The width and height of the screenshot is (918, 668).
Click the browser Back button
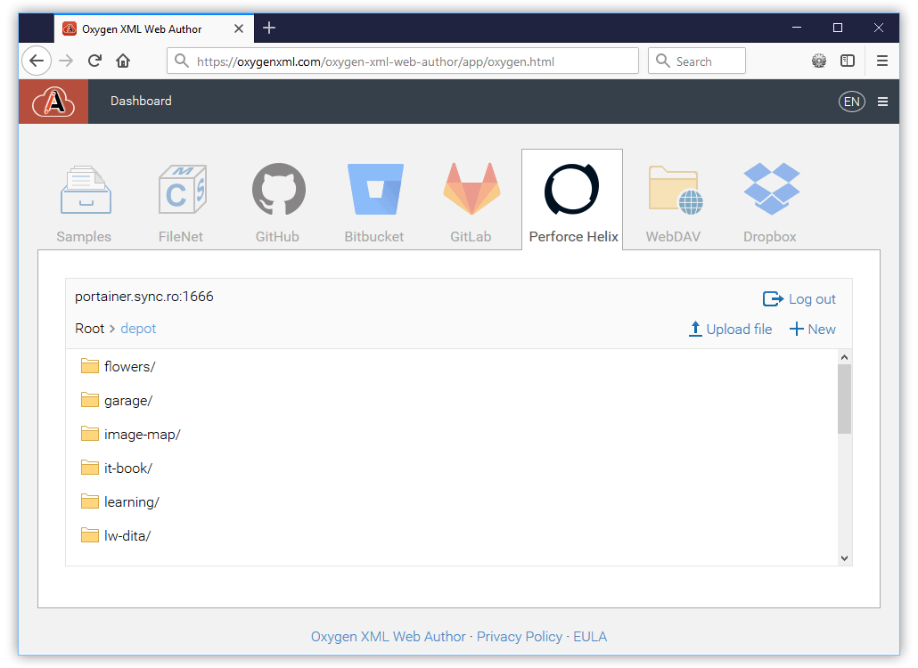pyautogui.click(x=37, y=61)
